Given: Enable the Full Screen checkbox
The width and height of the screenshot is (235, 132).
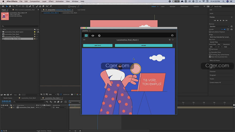Looking at the screenshot, I should coord(210,49).
